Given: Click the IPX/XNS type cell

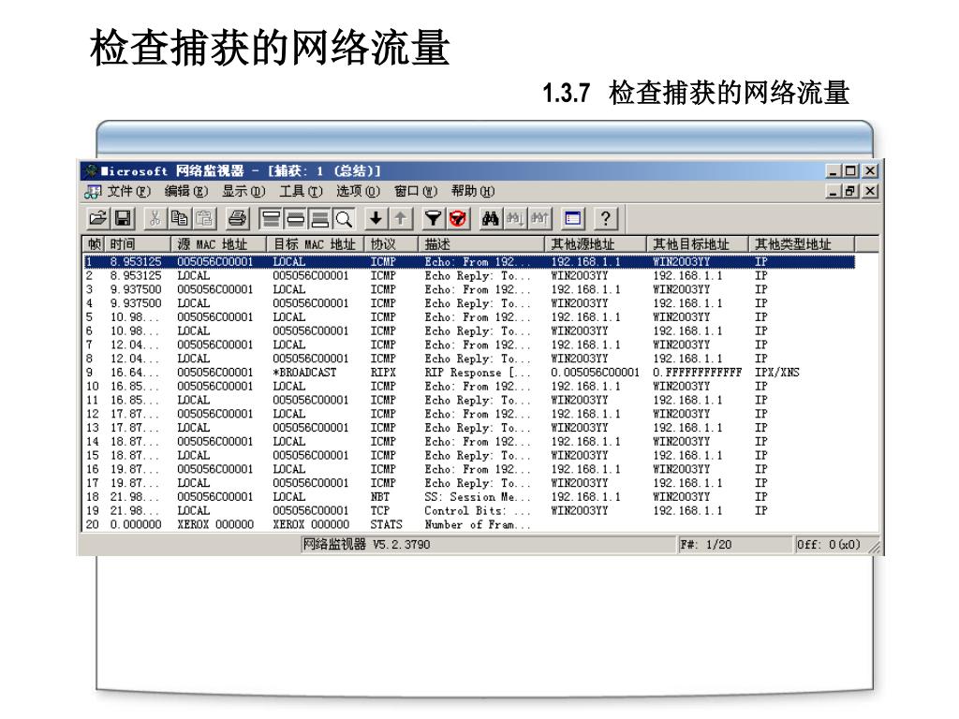Looking at the screenshot, I should pos(776,373).
